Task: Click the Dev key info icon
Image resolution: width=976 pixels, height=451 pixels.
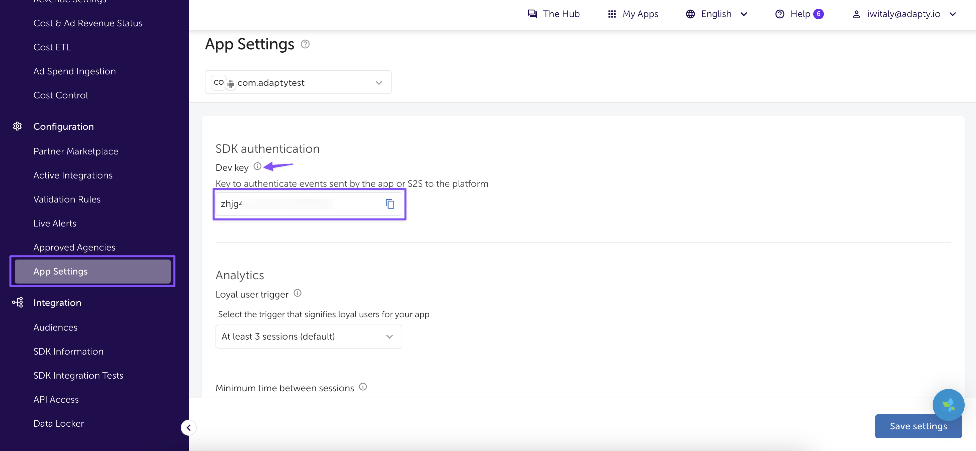Action: pos(257,166)
